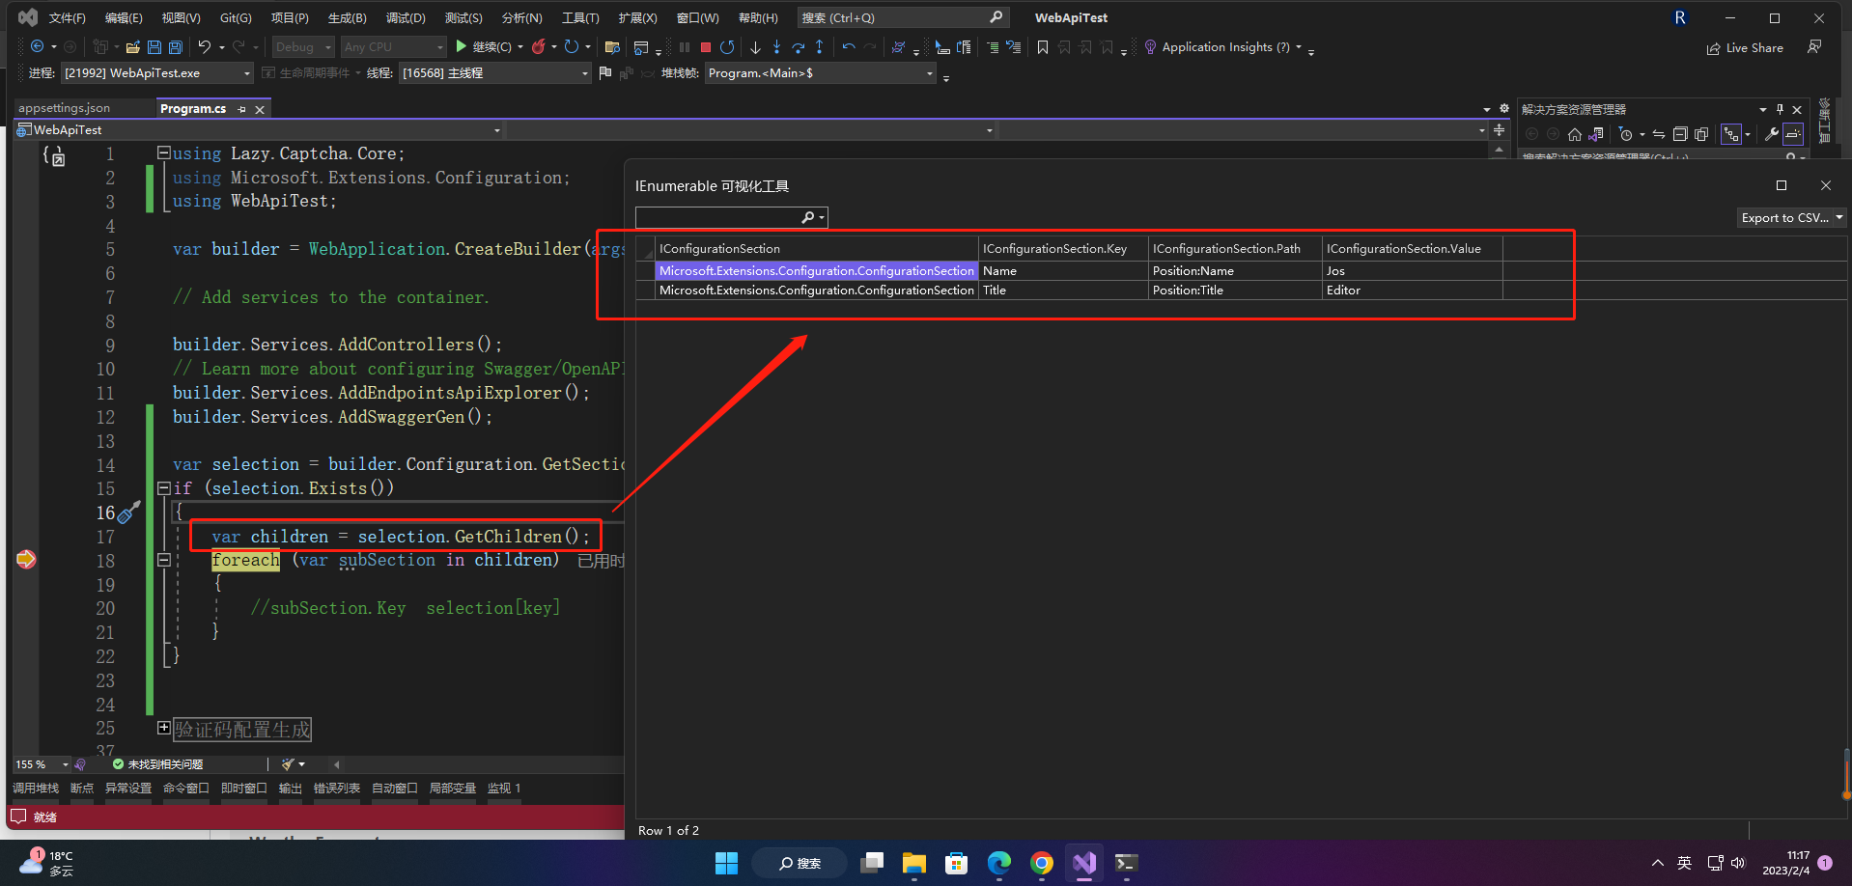The image size is (1852, 886).
Task: Open Visual Studio from the Windows taskbar
Action: pos(1084,862)
